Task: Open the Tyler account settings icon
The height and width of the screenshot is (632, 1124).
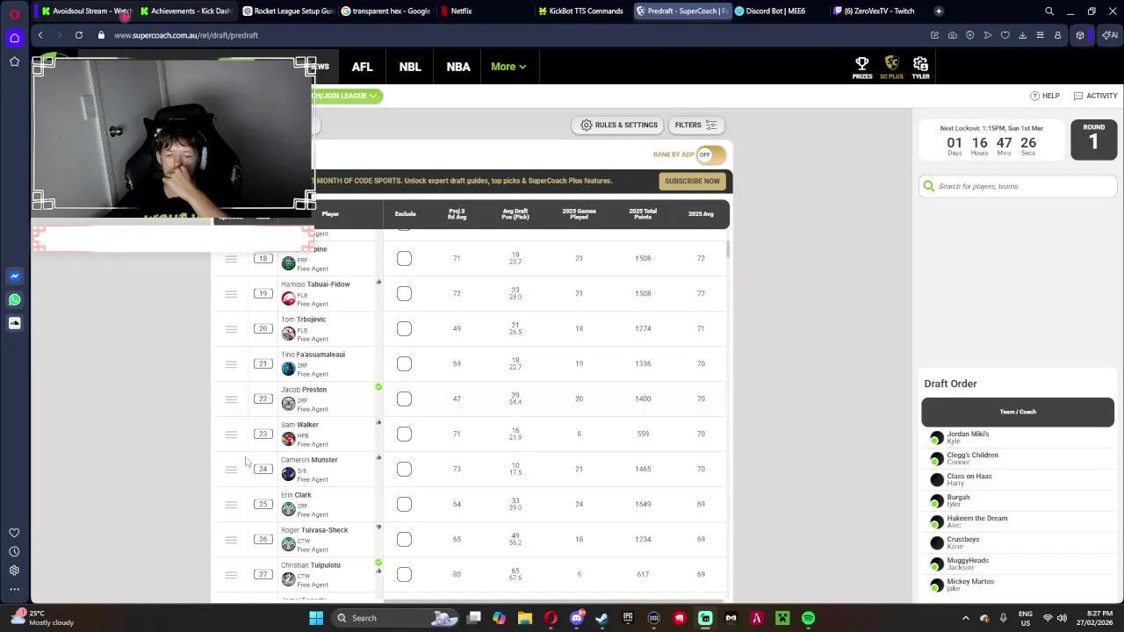Action: tap(920, 67)
